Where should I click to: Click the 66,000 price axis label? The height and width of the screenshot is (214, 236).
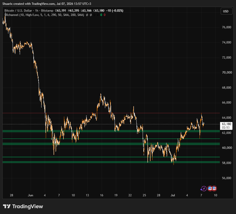[x=227, y=103]
